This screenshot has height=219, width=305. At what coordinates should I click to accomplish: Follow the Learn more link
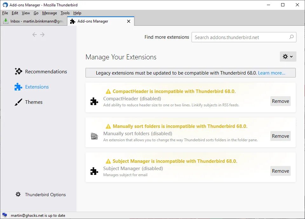coord(272,73)
